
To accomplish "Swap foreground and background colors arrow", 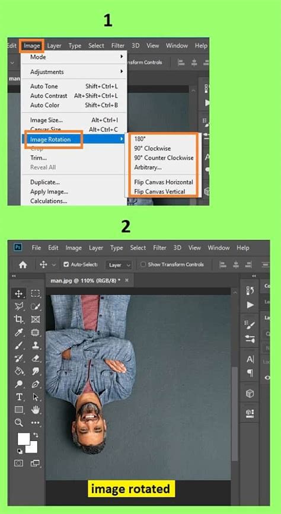I will (x=36, y=435).
